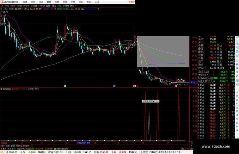Open the 关联报价 tab
Viewport: 239px width, 154px height.
point(11,149)
